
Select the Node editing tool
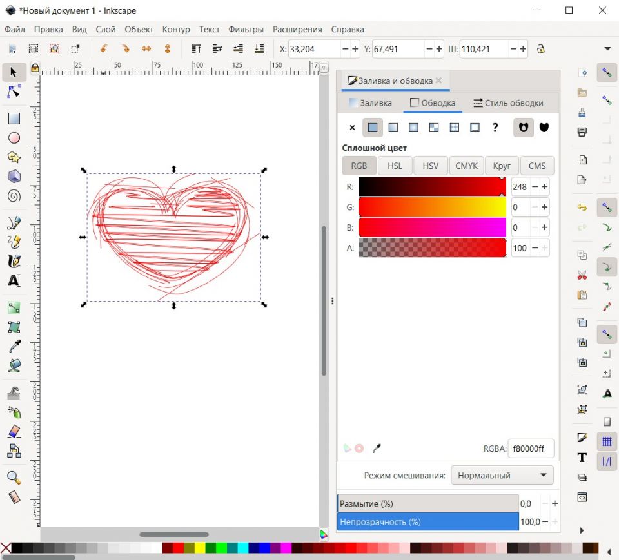[14, 92]
